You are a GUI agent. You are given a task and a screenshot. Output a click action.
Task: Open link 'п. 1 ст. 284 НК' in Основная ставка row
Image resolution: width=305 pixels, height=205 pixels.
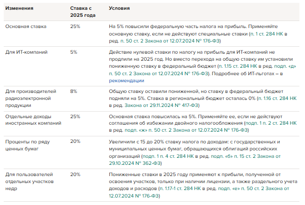(x=267, y=34)
